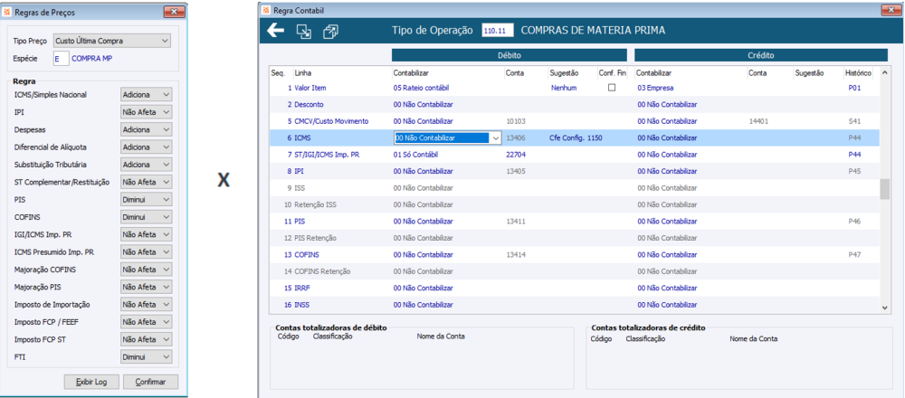Select the Retenção ISS row
Image resolution: width=905 pixels, height=398 pixels.
[x=575, y=204]
